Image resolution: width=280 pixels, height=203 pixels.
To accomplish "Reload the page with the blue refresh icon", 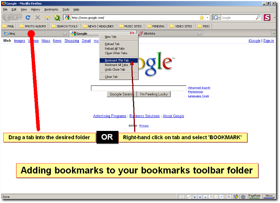I will [28, 18].
